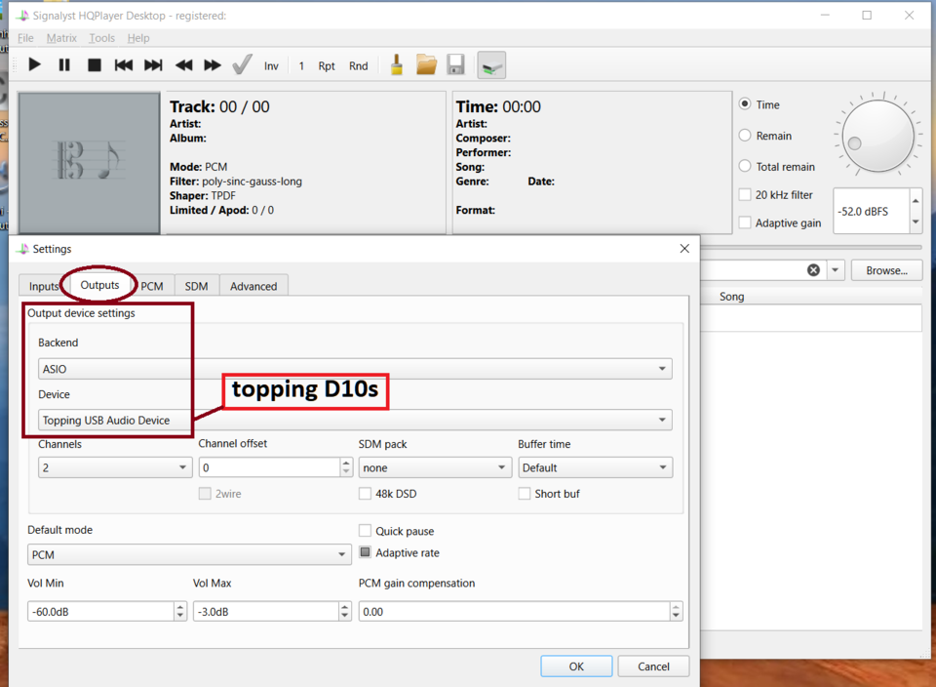Skip to the previous track
This screenshot has height=687, width=936.
[x=124, y=64]
